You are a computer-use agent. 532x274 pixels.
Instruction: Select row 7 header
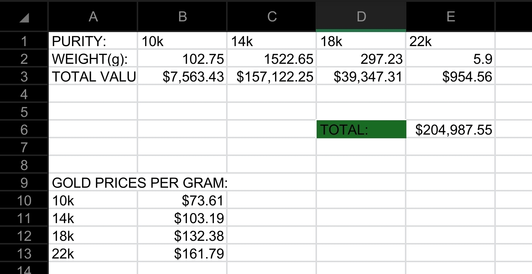[x=24, y=147]
